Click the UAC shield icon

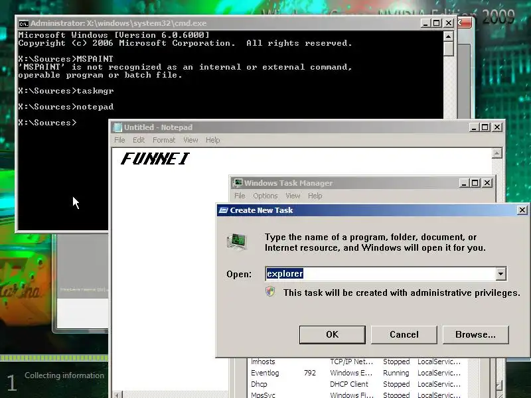[270, 292]
